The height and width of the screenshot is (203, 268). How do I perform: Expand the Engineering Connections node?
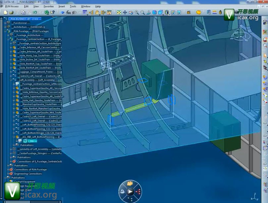(8, 174)
